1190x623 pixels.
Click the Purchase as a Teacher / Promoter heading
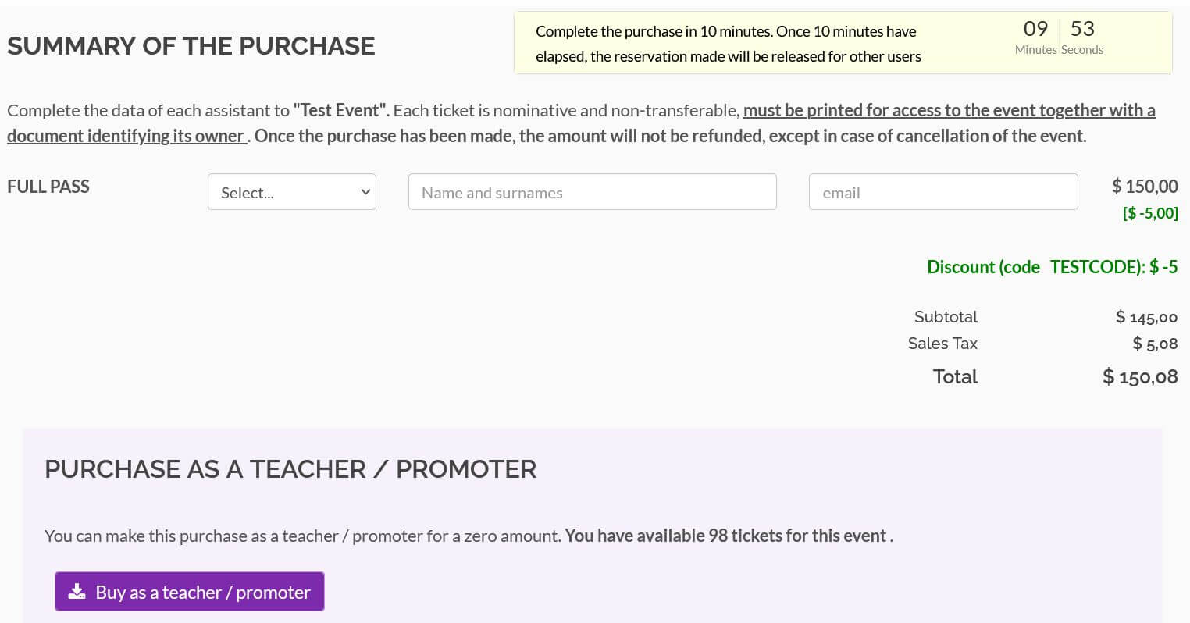point(290,469)
